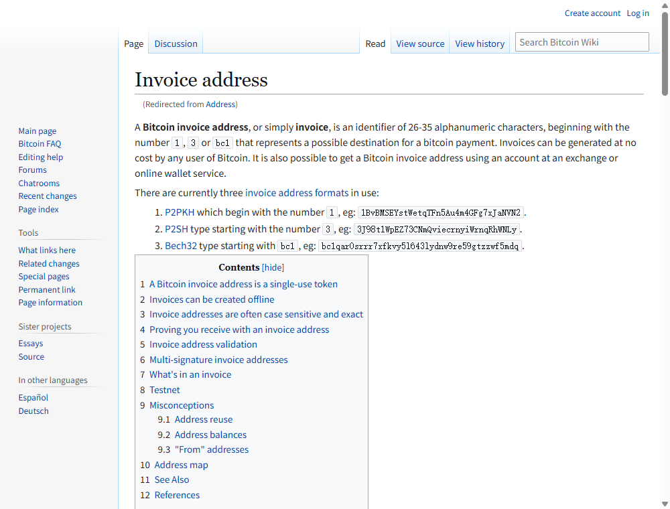The height and width of the screenshot is (509, 670).
Task: Jump to the References section
Action: [177, 495]
